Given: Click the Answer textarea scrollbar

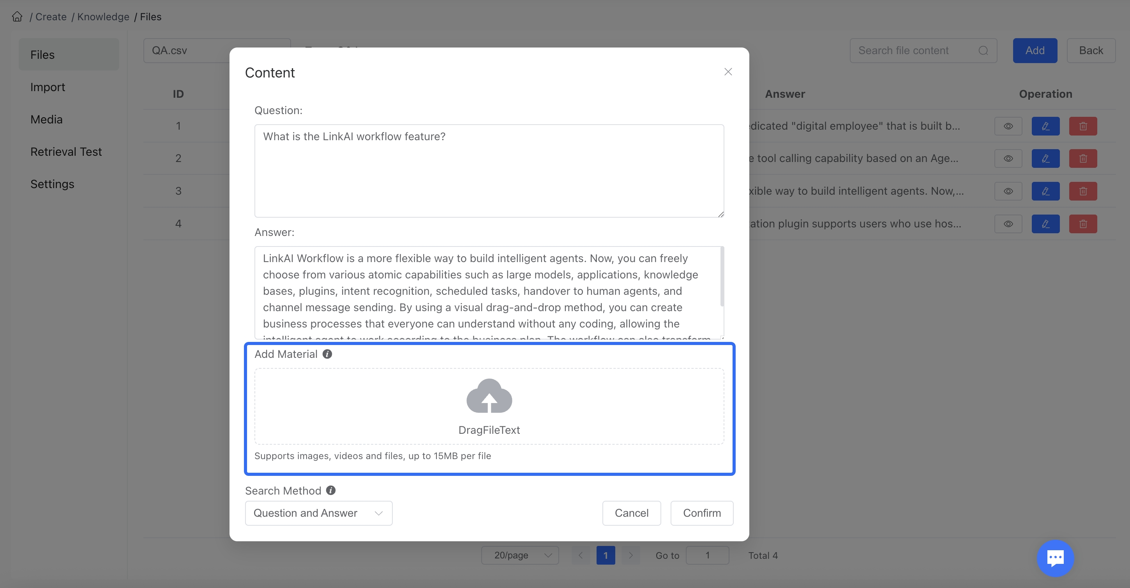Looking at the screenshot, I should point(722,276).
